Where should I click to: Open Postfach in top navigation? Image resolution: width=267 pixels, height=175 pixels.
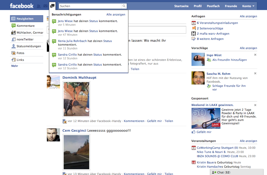[x=213, y=6]
